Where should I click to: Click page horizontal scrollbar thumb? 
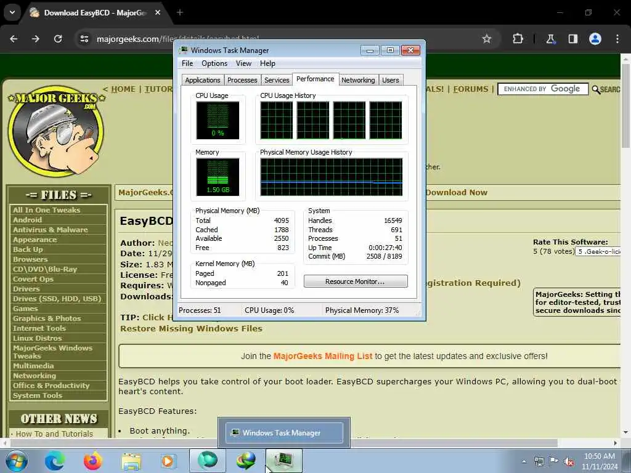point(283,443)
